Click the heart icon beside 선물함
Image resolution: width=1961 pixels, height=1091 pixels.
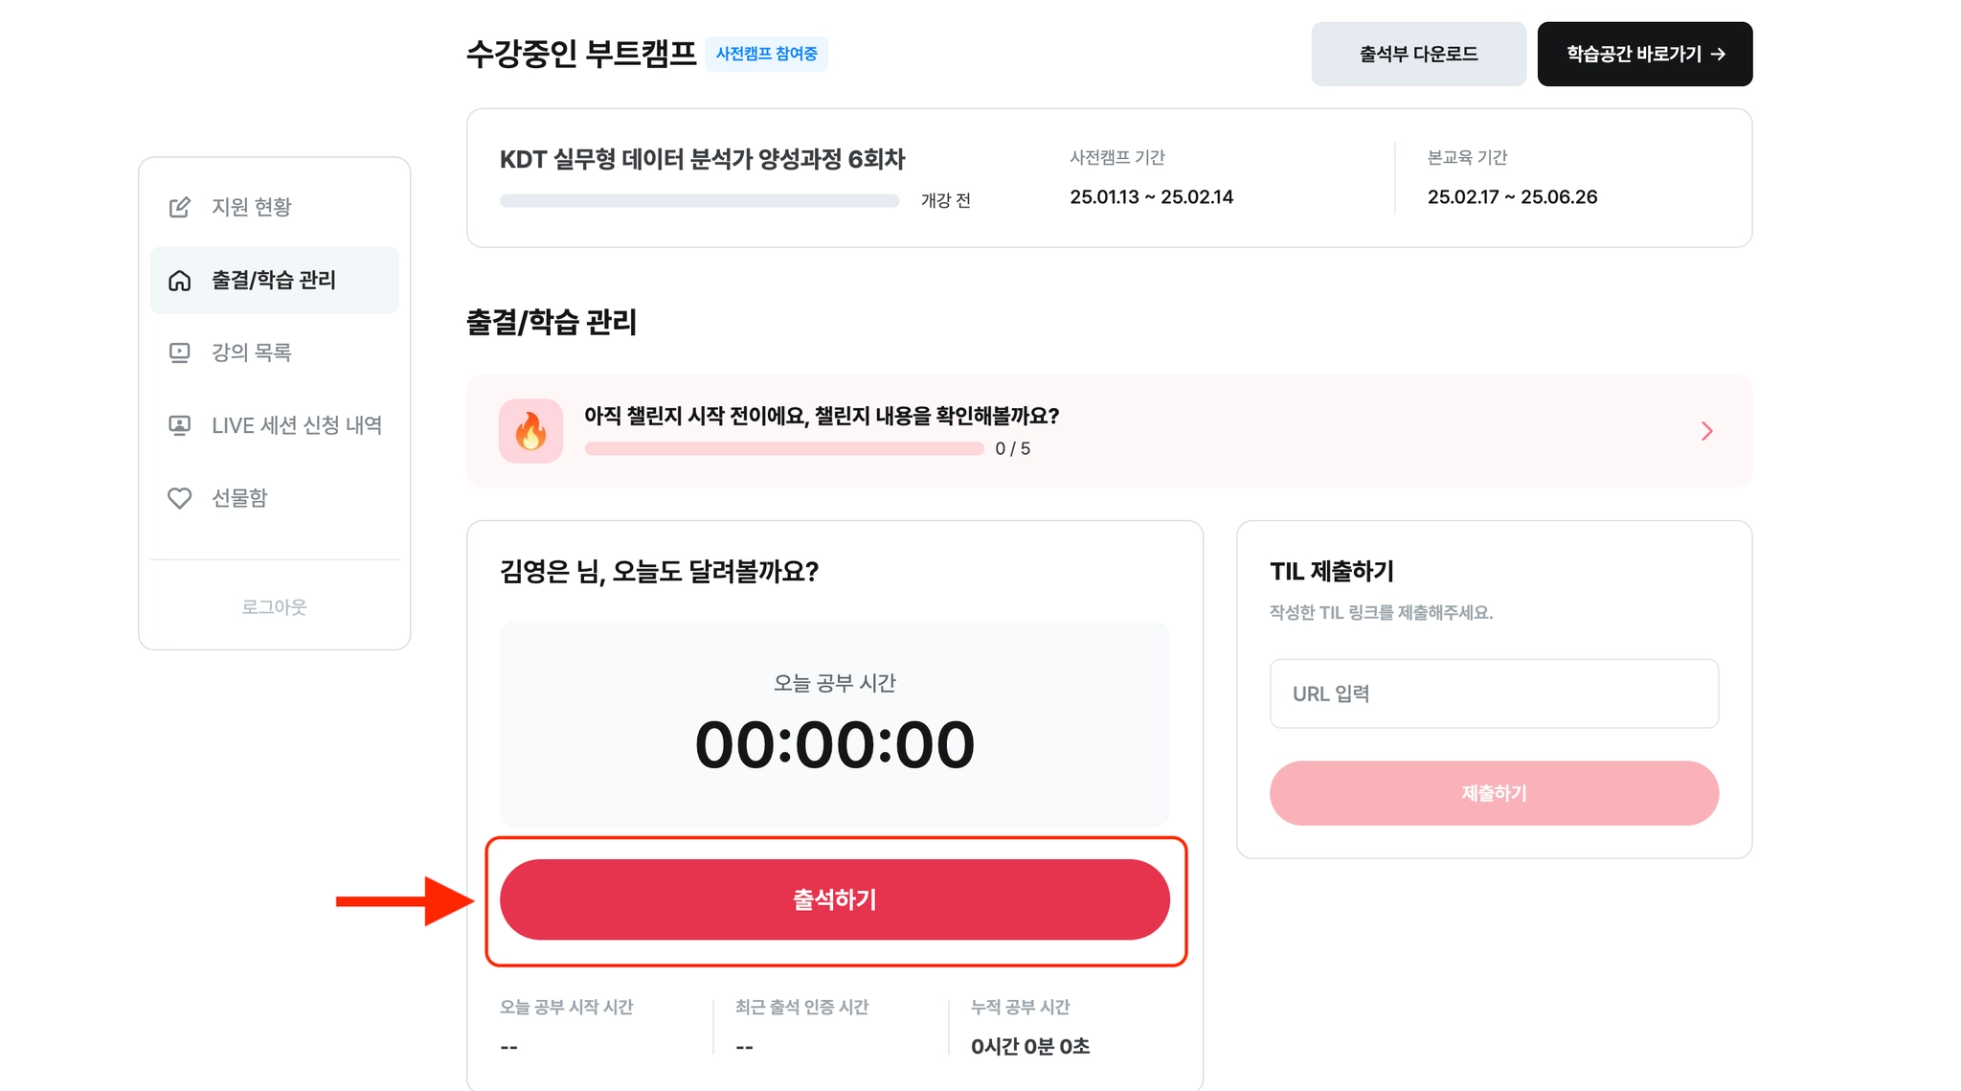click(179, 498)
